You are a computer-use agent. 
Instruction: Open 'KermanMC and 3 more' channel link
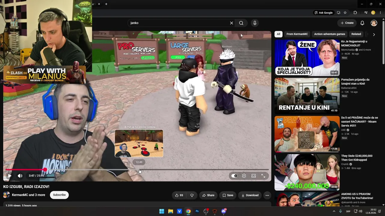pyautogui.click(x=29, y=195)
